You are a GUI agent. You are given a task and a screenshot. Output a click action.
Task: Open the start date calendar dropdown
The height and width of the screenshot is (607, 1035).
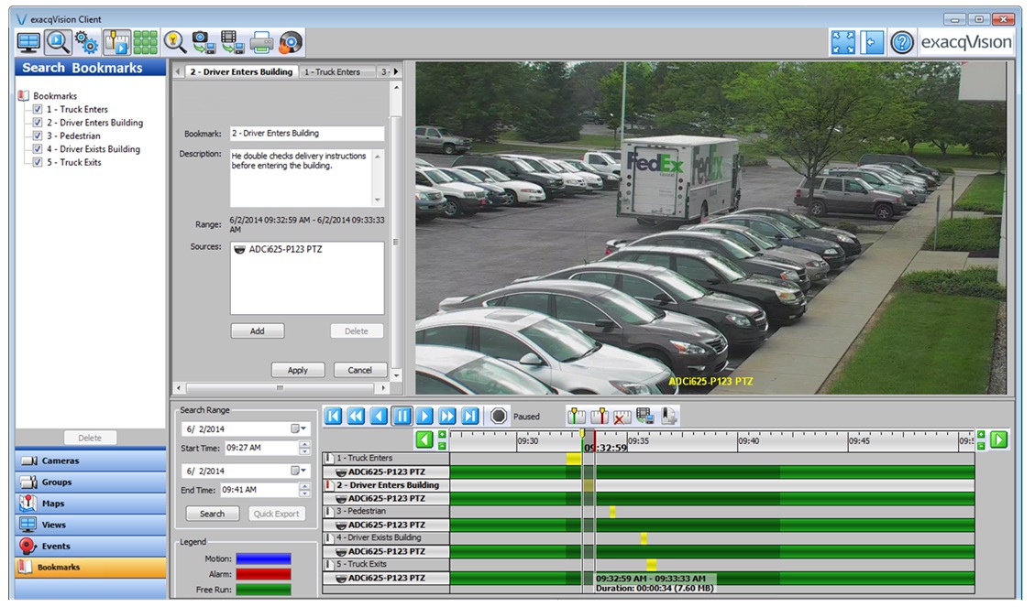tap(298, 429)
